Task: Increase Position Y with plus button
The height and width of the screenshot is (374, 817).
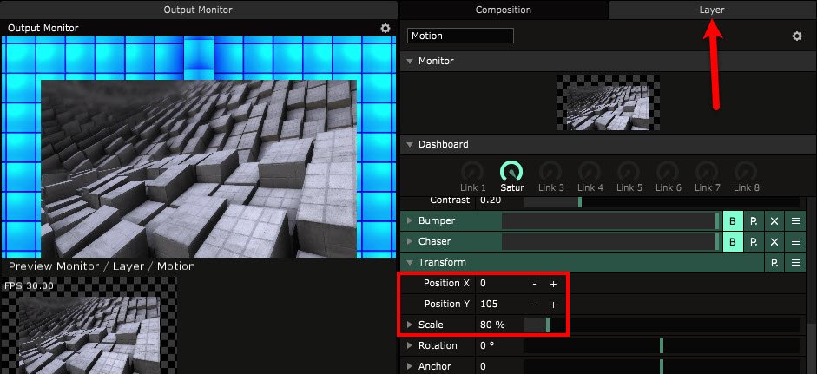Action: pyautogui.click(x=553, y=305)
